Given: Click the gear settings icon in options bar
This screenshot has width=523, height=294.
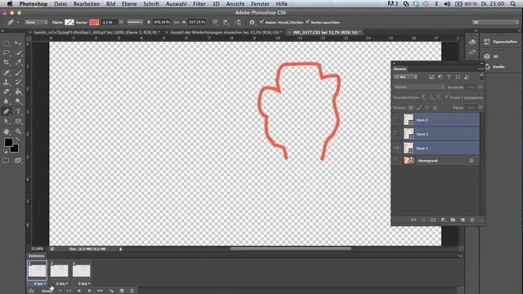Looking at the screenshot, I should [252, 22].
